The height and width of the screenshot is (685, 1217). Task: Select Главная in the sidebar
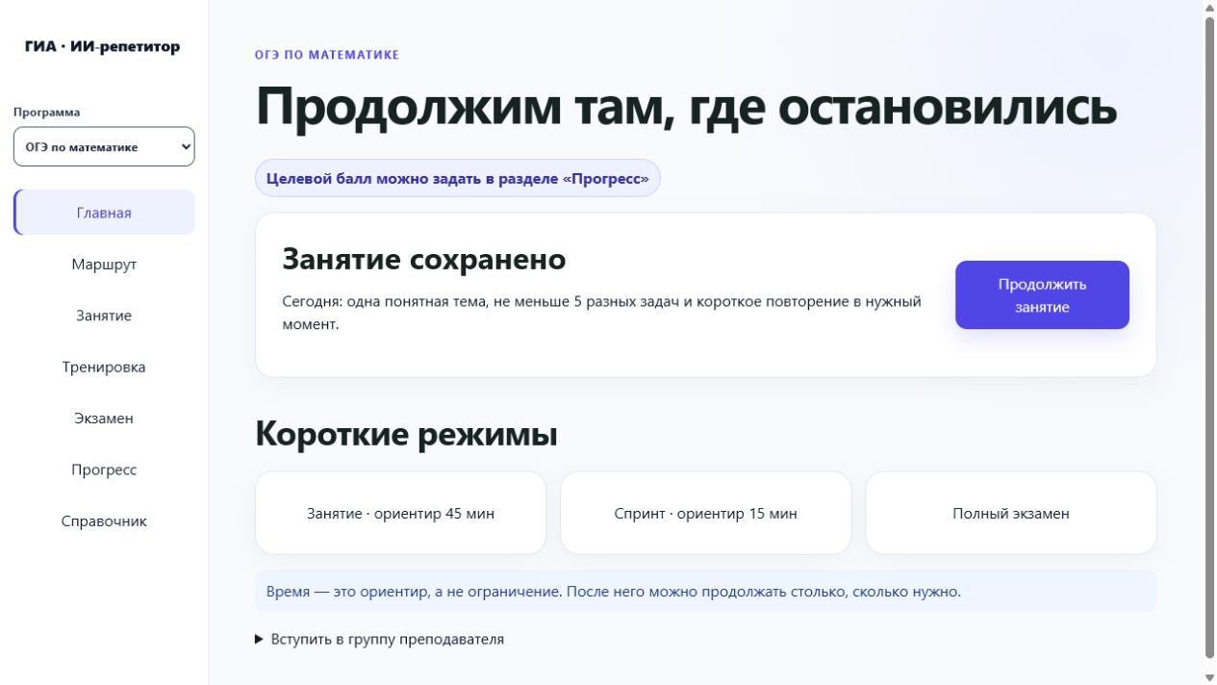pyautogui.click(x=104, y=213)
